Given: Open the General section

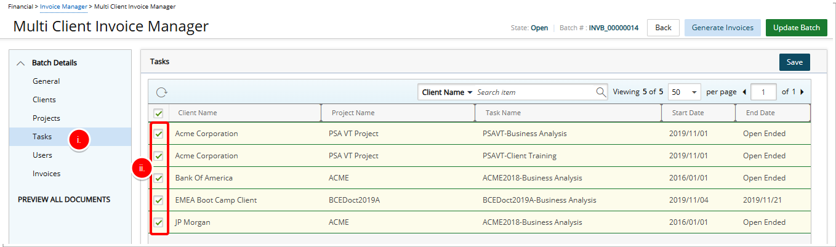Looking at the screenshot, I should 46,81.
